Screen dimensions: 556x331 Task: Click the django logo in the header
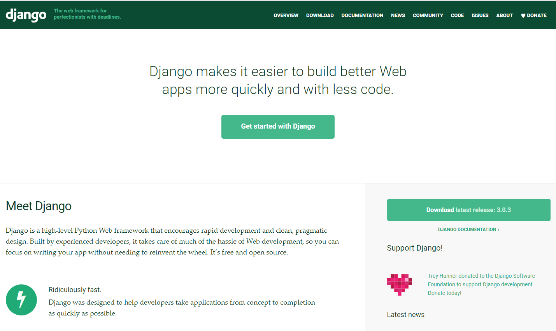click(x=26, y=15)
